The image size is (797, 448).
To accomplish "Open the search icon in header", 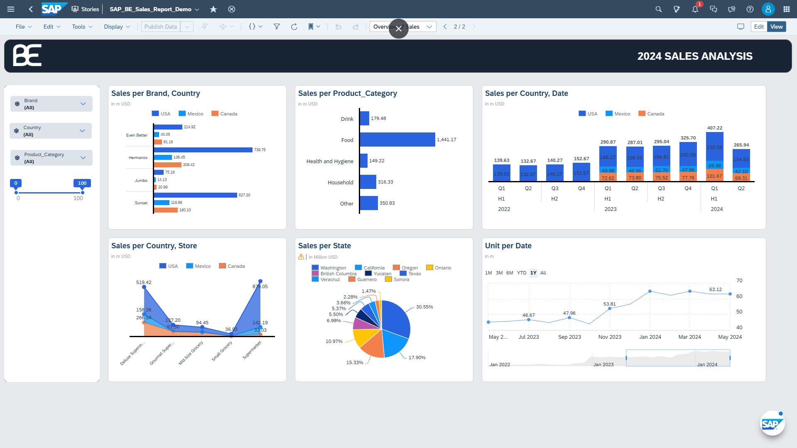I will point(659,9).
